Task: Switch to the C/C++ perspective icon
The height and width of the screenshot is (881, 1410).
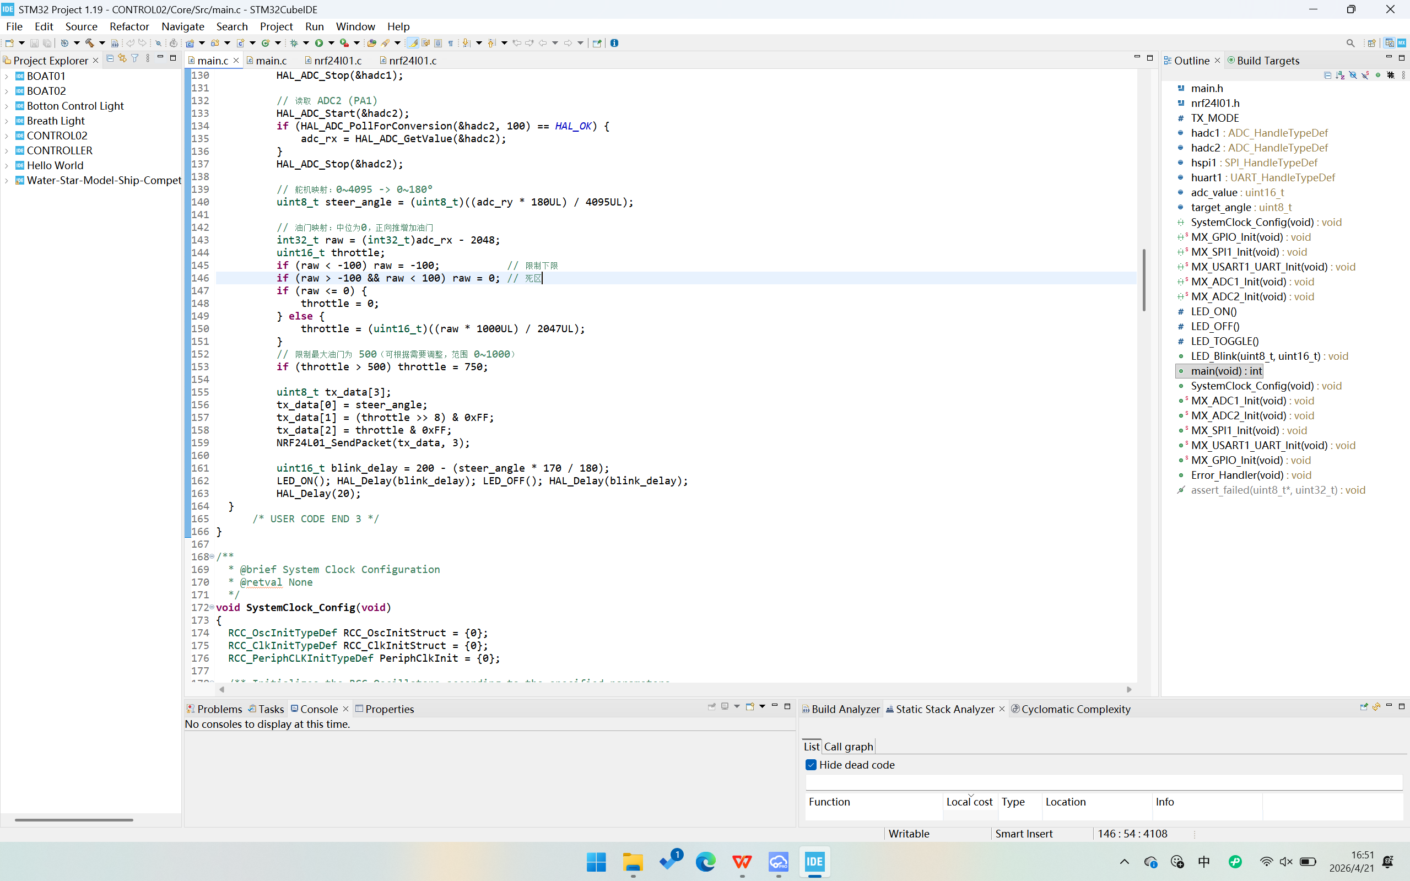Action: (x=1390, y=43)
